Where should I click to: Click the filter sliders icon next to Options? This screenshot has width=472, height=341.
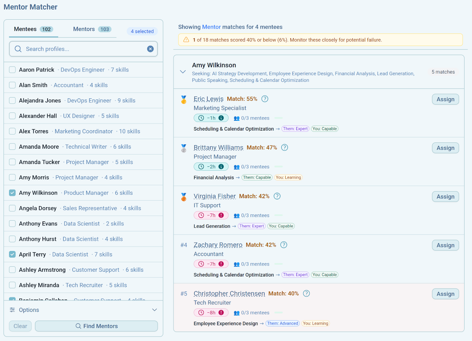pyautogui.click(x=13, y=310)
